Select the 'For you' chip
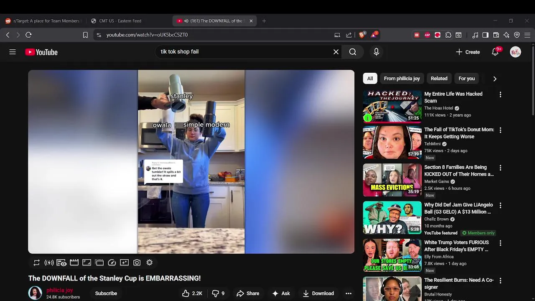The width and height of the screenshot is (535, 301). coord(466,79)
